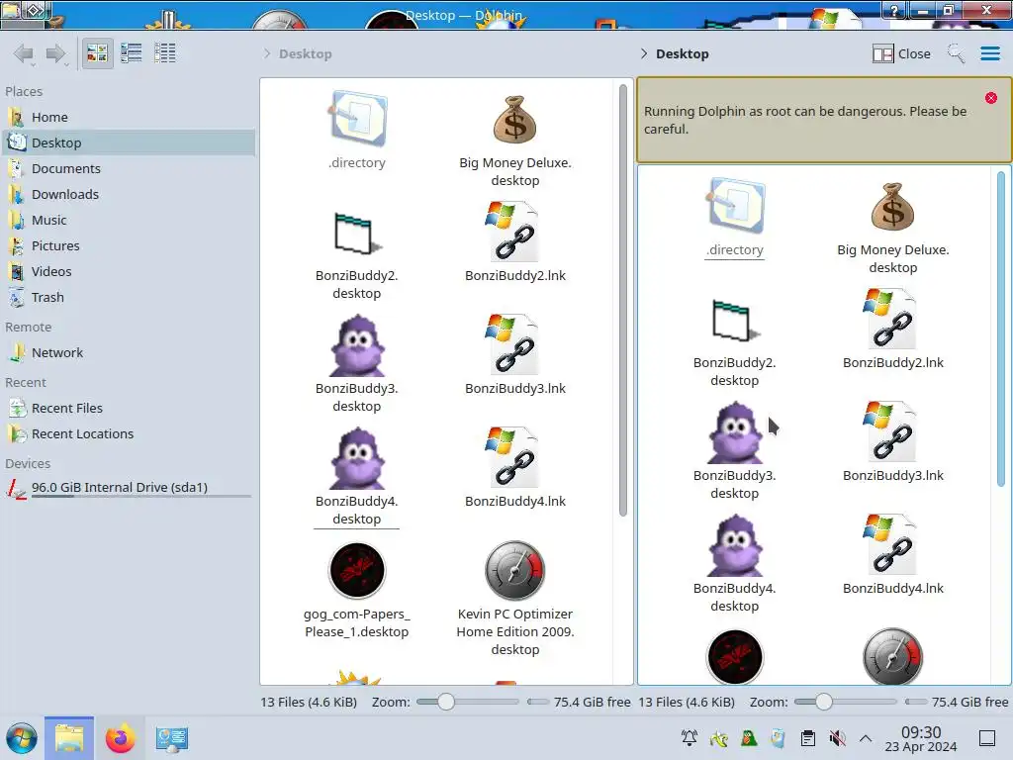Open clipboard tray icon
Image resolution: width=1013 pixels, height=760 pixels.
coord(807,738)
